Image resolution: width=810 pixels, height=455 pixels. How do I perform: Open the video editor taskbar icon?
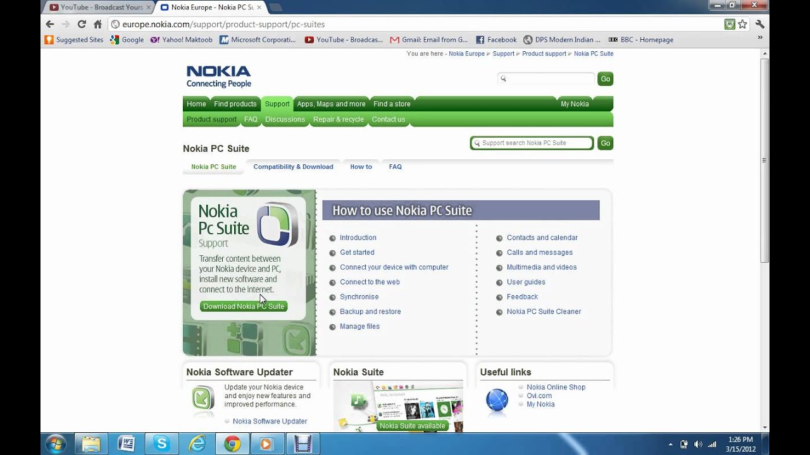[x=303, y=444]
